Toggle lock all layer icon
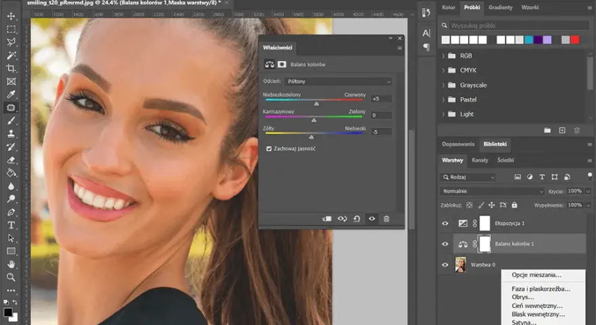596x325 pixels. (514, 205)
